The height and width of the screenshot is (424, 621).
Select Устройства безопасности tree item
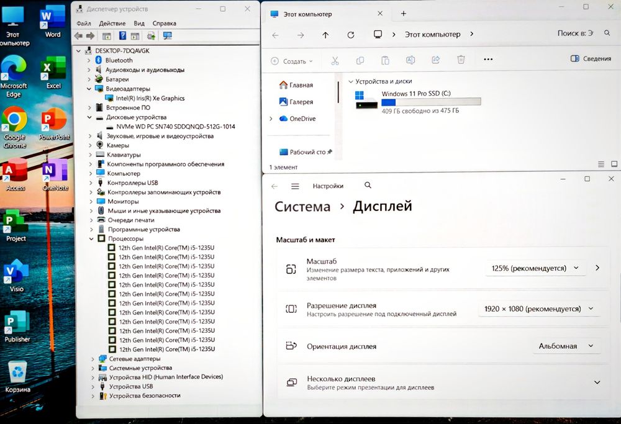pyautogui.click(x=140, y=395)
